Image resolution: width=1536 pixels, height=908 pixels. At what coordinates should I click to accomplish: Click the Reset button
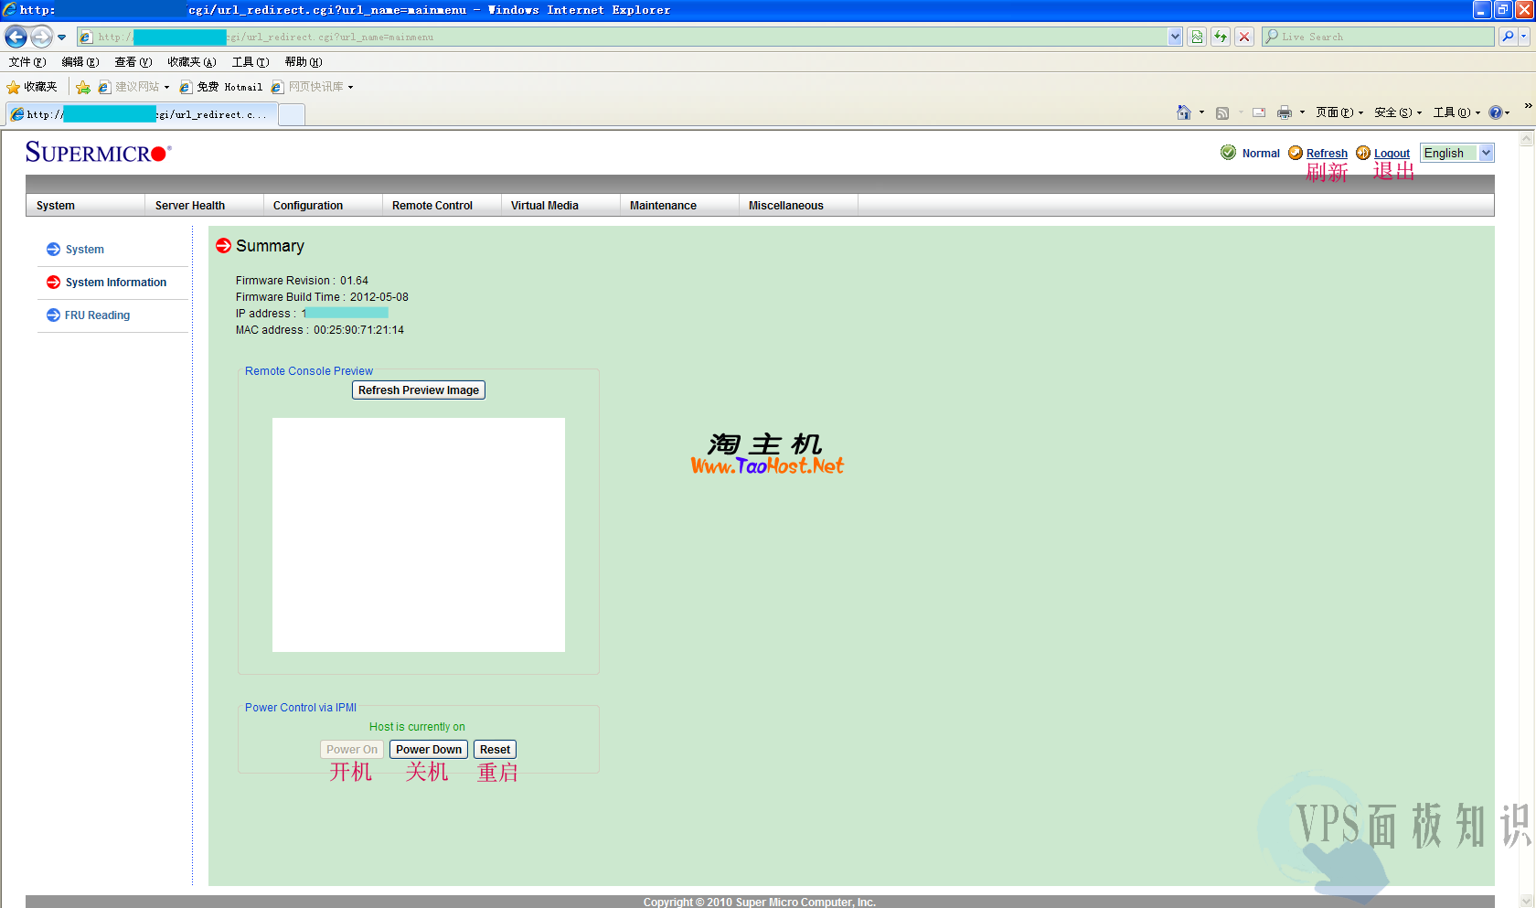(x=495, y=750)
